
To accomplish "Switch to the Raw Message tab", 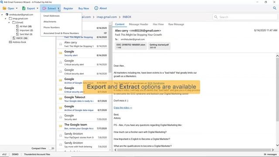I will (176, 24).
